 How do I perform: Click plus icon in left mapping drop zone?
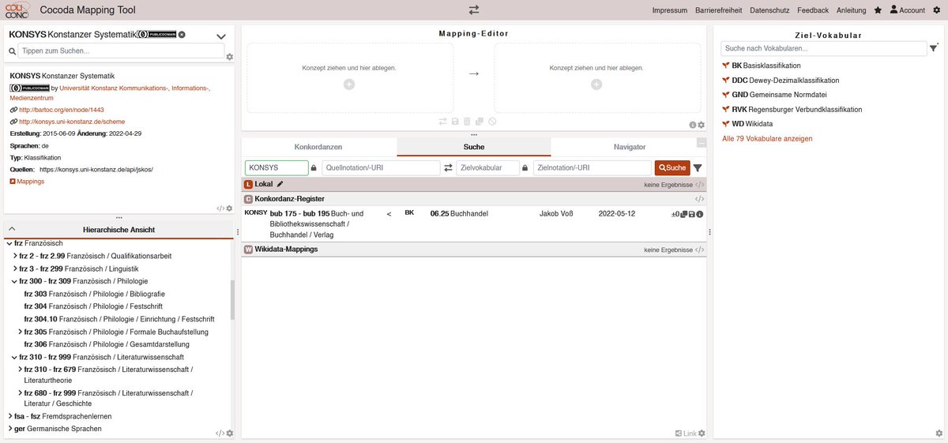[349, 84]
